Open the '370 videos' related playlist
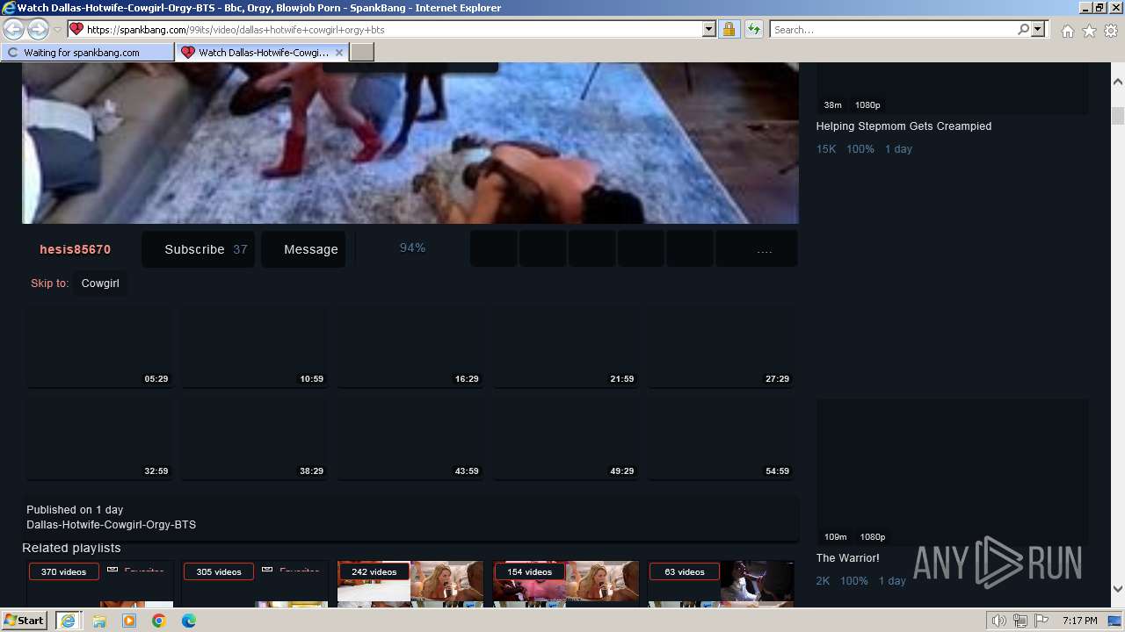 click(99, 584)
